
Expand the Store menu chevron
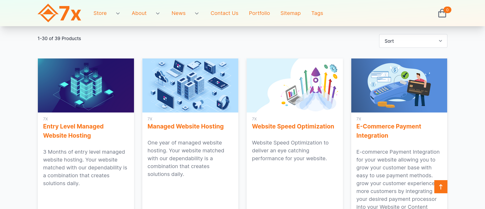click(x=118, y=13)
